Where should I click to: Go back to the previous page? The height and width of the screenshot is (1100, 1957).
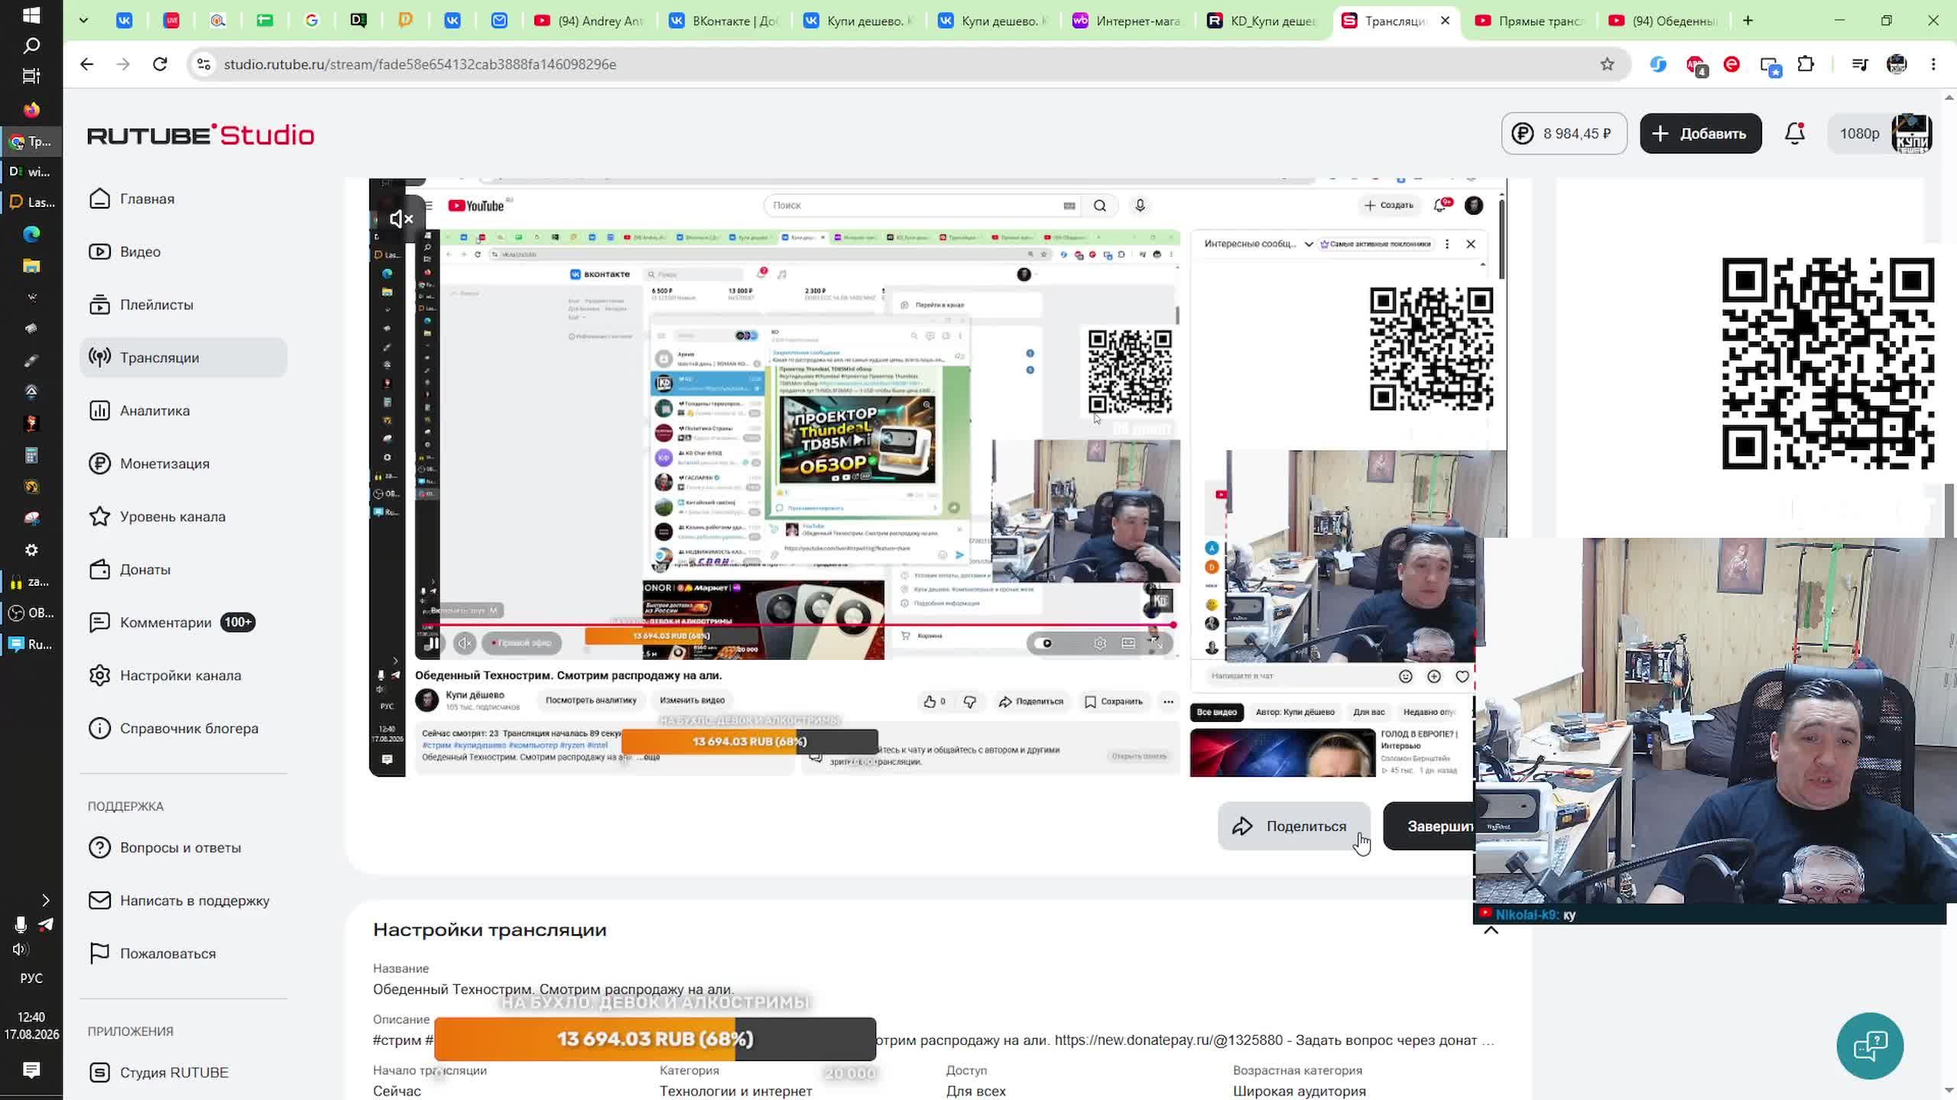click(x=86, y=64)
